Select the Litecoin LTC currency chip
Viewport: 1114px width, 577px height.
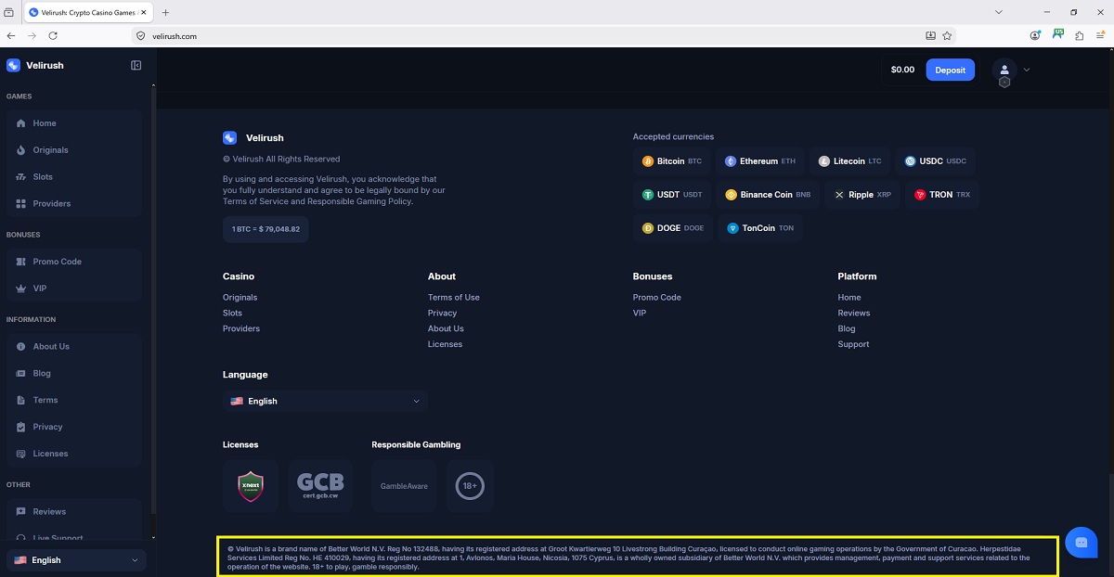coord(850,161)
